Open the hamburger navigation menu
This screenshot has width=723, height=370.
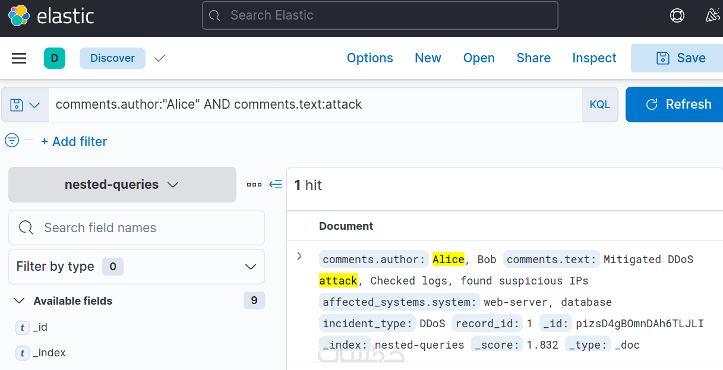tap(19, 58)
